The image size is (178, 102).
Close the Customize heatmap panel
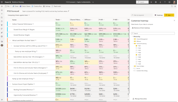point(174,21)
